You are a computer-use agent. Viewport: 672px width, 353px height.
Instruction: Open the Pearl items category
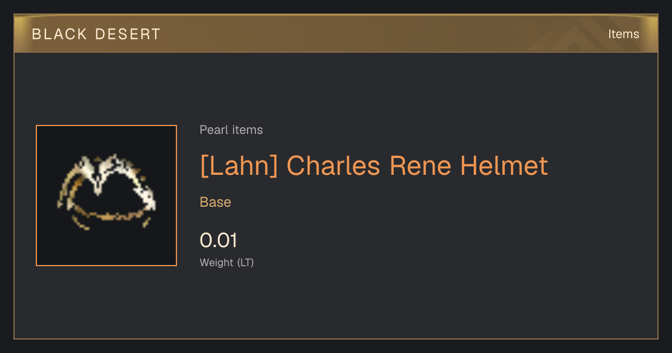tap(231, 130)
